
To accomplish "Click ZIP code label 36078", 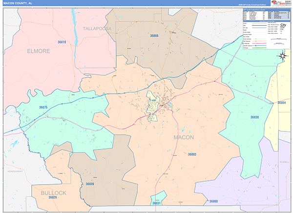I will coord(62,43).
